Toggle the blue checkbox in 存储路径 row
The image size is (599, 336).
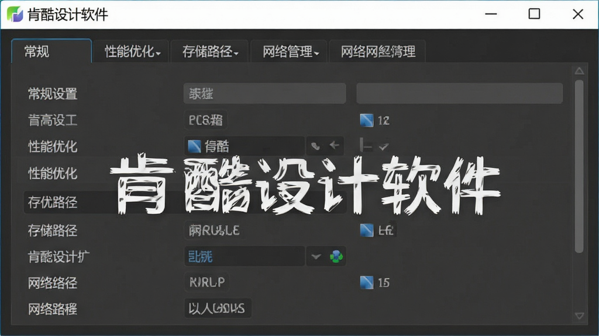pos(366,230)
